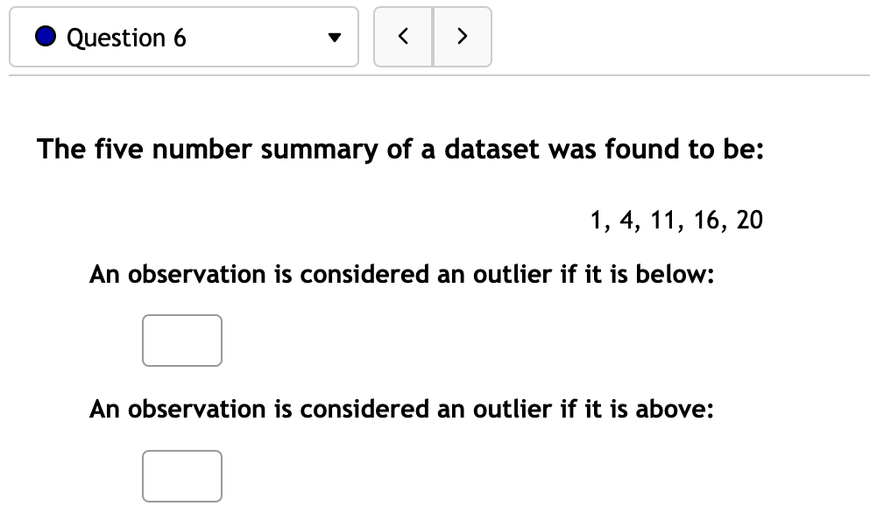
Task: Focus the second empty answer field
Action: 181,475
